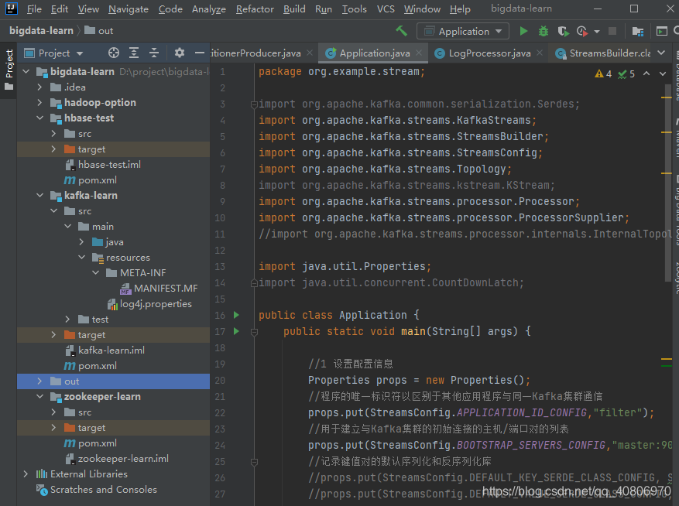Open the File menu
Screen dimensions: 679x506
coord(34,9)
